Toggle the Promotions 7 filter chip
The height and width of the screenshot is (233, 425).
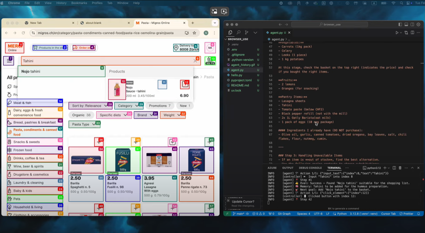click(x=160, y=106)
